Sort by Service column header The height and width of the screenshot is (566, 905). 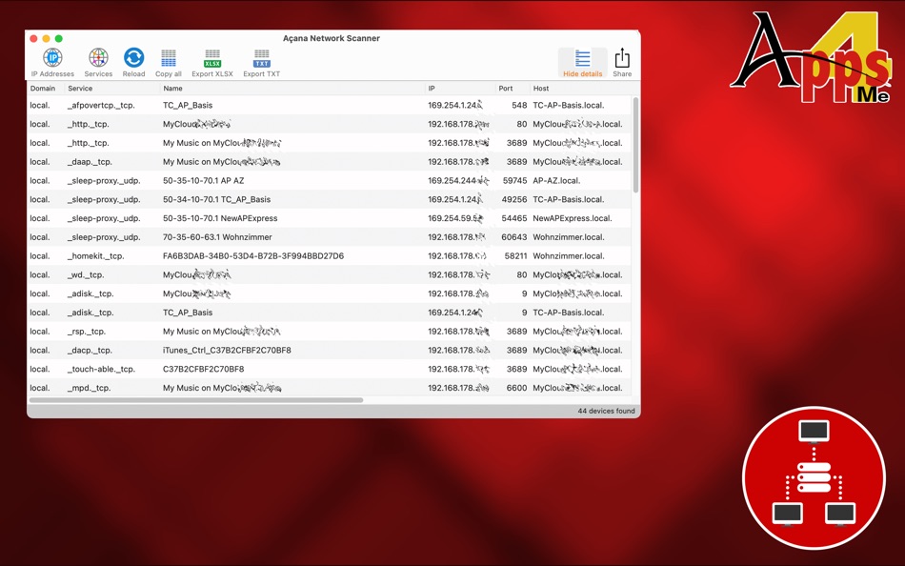point(80,89)
